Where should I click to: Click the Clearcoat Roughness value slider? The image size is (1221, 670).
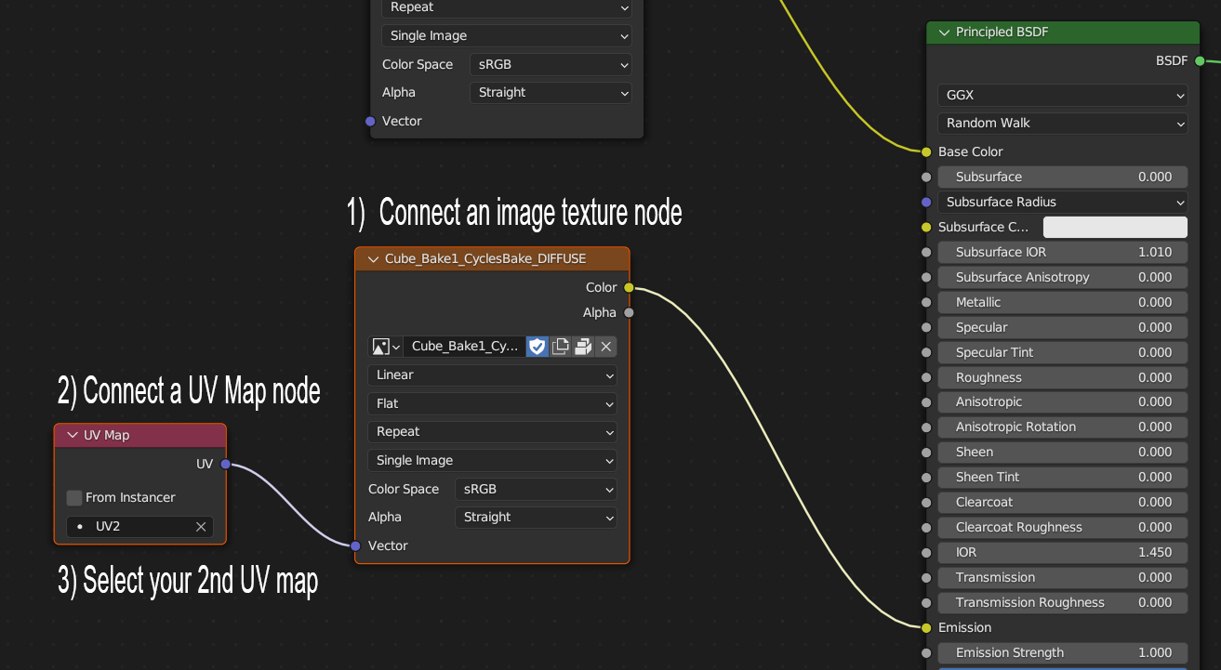coord(1063,528)
